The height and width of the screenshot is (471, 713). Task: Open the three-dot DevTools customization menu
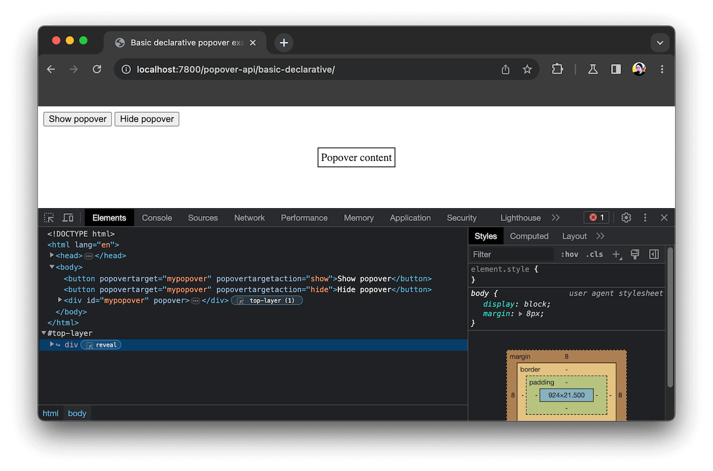point(645,218)
